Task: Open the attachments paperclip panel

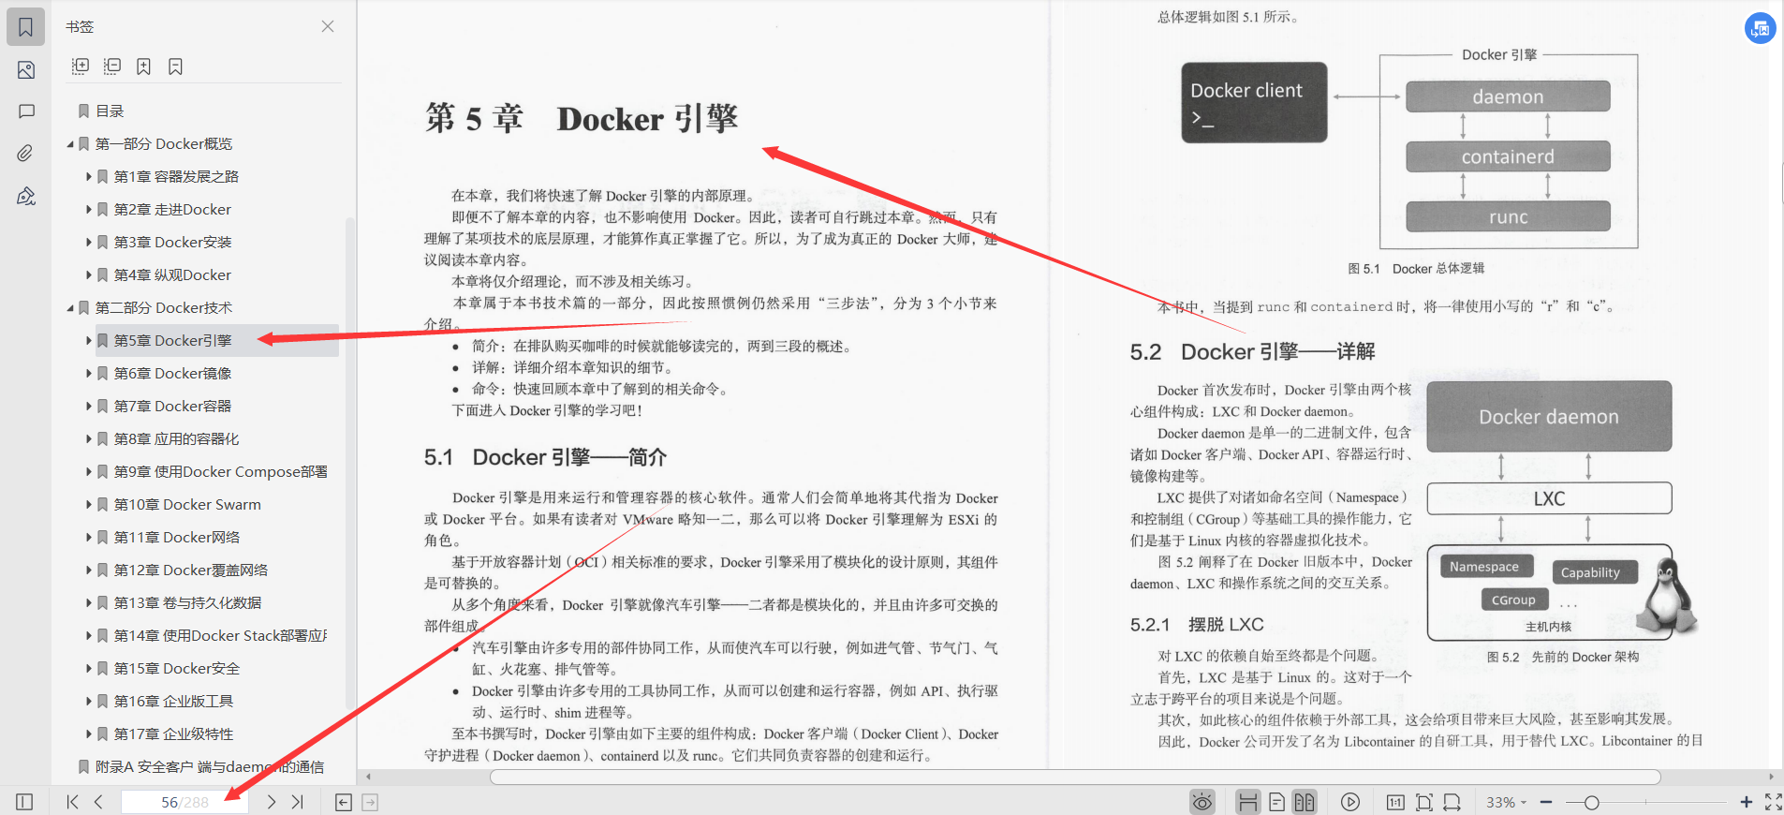Action: [26, 153]
